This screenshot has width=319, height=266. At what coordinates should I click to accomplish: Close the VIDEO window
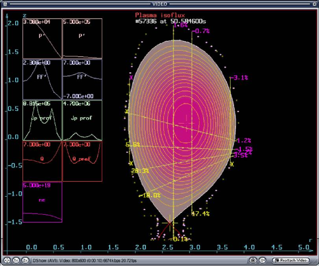tap(314, 3)
